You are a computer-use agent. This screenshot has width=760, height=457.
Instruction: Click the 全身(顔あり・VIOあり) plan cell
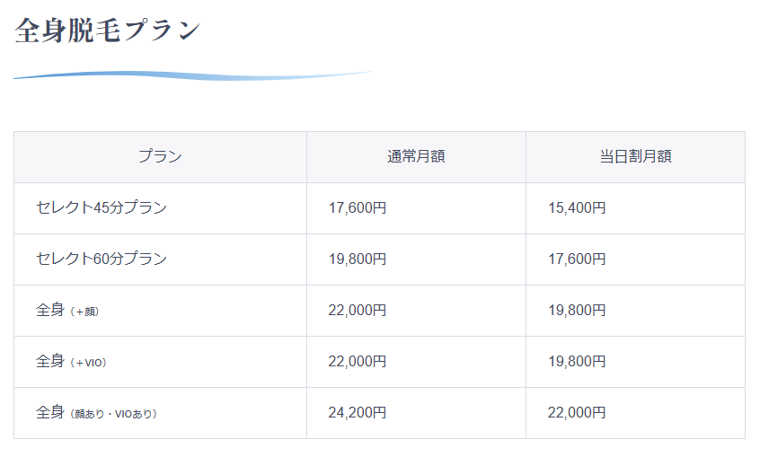tap(160, 413)
